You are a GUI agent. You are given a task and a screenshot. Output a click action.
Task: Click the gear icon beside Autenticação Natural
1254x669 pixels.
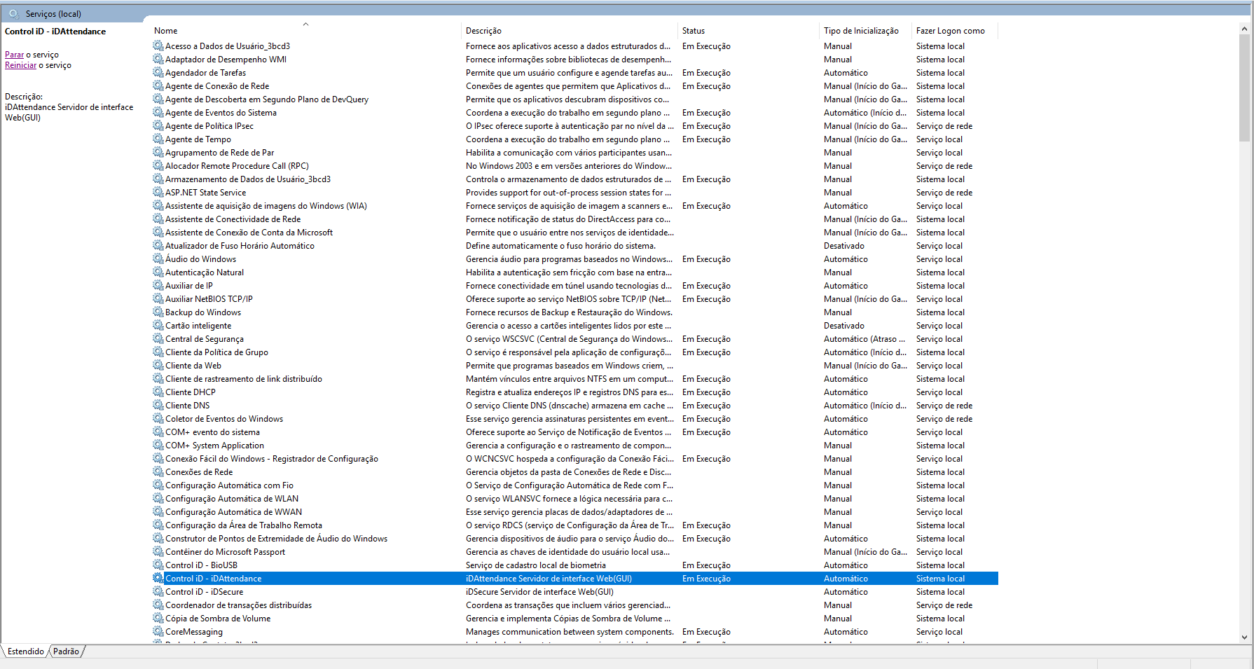point(158,272)
